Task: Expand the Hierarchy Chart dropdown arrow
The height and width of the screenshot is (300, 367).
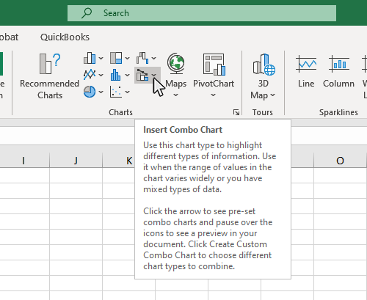Action: coord(128,58)
